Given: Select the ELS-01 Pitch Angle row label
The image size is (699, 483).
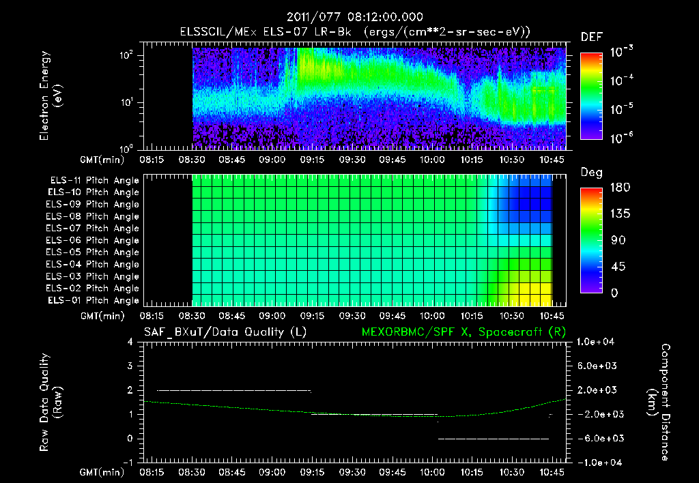Looking at the screenshot, I should tap(94, 301).
